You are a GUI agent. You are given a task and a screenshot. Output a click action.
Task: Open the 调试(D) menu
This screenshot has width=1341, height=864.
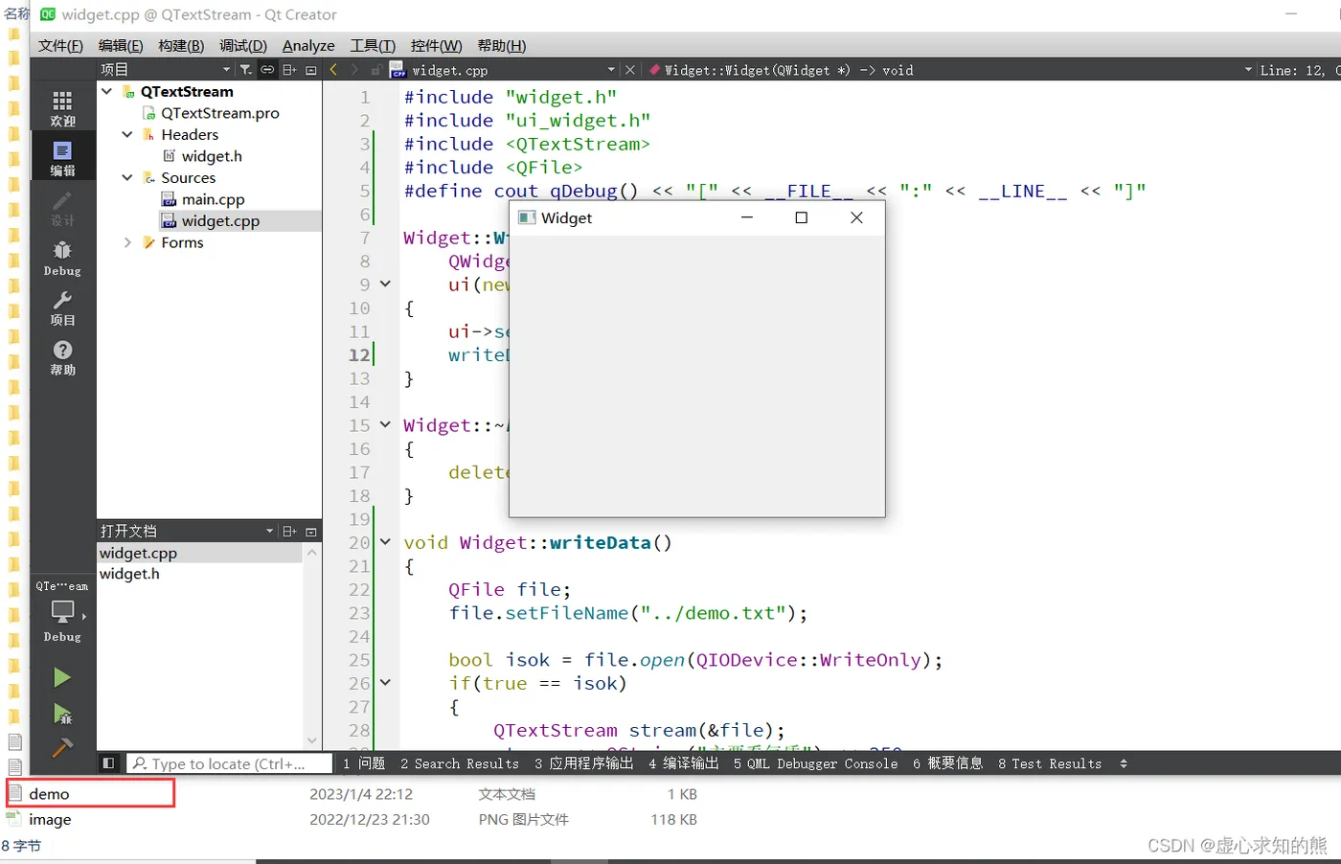tap(243, 45)
